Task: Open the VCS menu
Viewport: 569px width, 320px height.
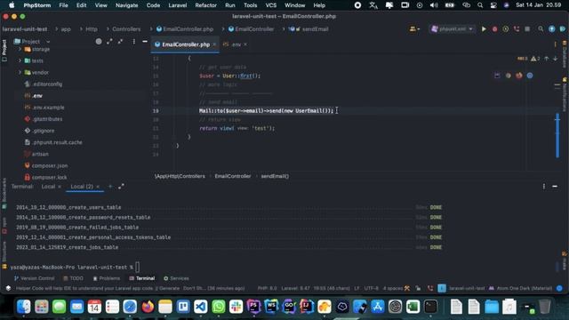Action: click(270, 5)
